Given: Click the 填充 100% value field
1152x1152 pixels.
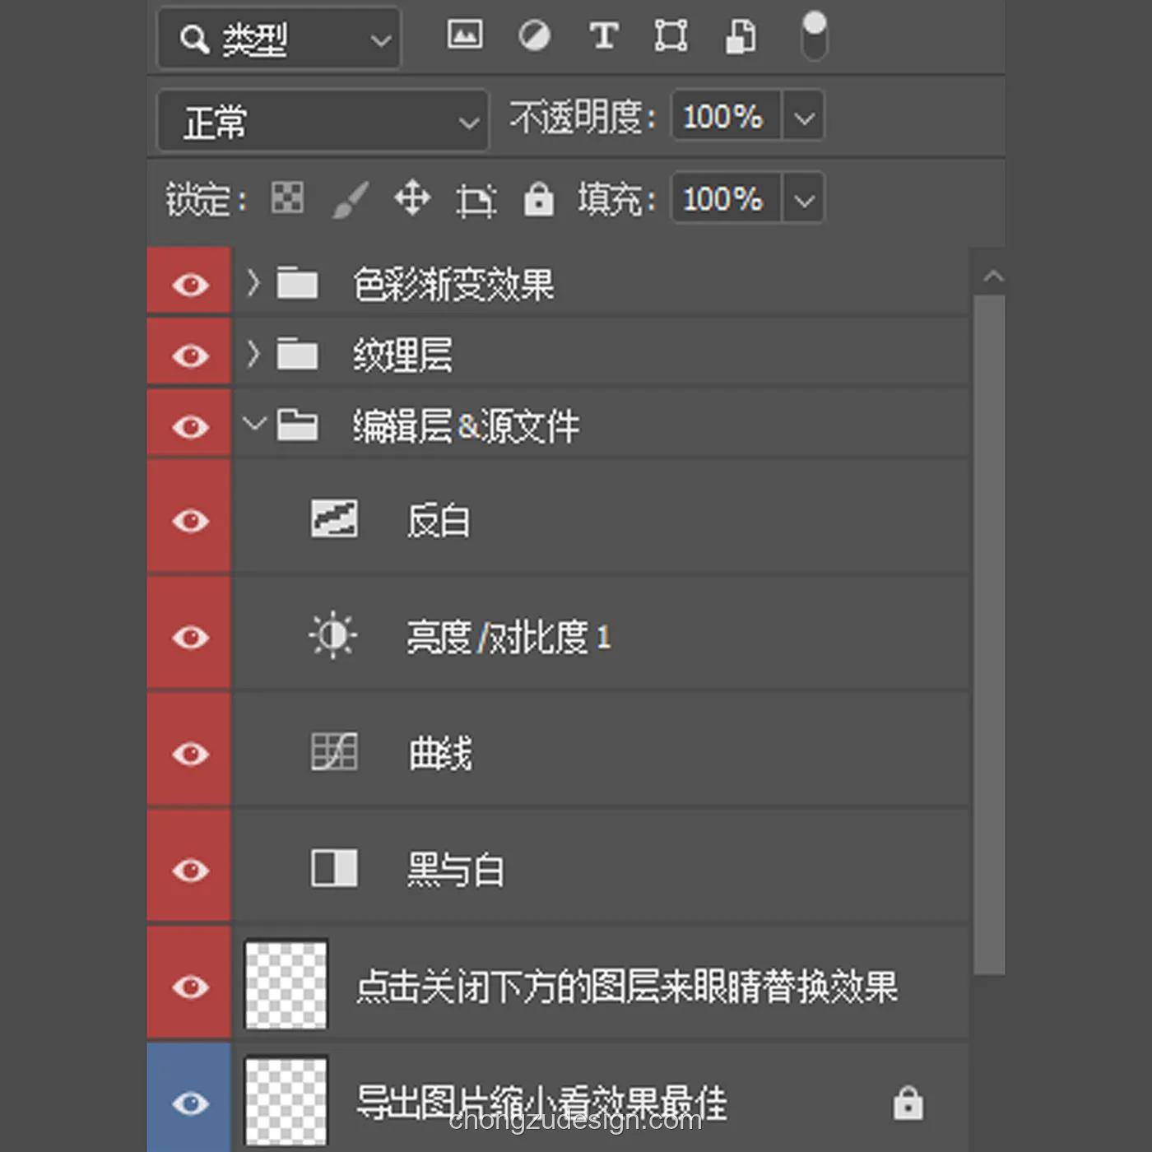Looking at the screenshot, I should [726, 198].
